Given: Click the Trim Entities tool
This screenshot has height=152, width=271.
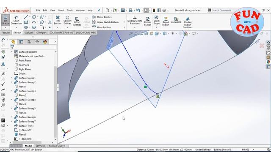Looking at the screenshot, I should [58, 20].
